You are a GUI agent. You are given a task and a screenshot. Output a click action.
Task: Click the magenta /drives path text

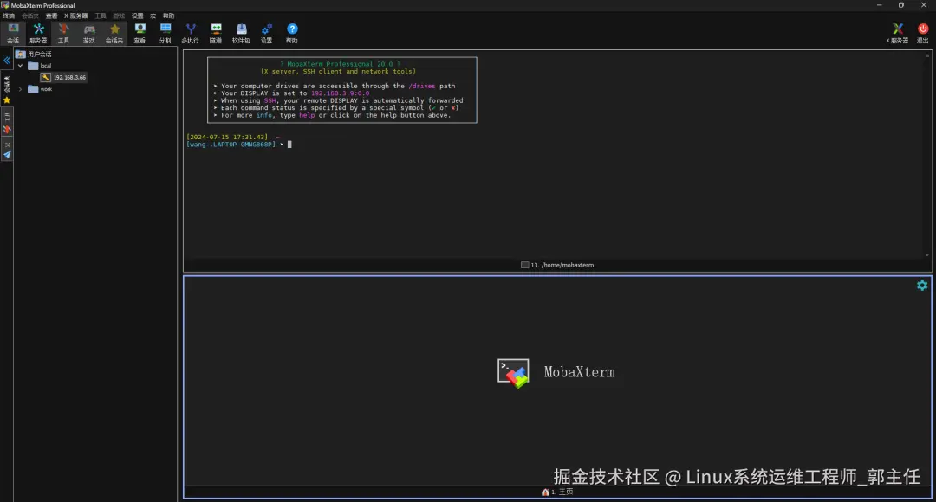pyautogui.click(x=422, y=86)
